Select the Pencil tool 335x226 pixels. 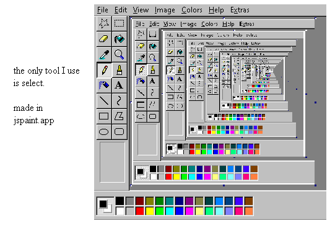104,70
